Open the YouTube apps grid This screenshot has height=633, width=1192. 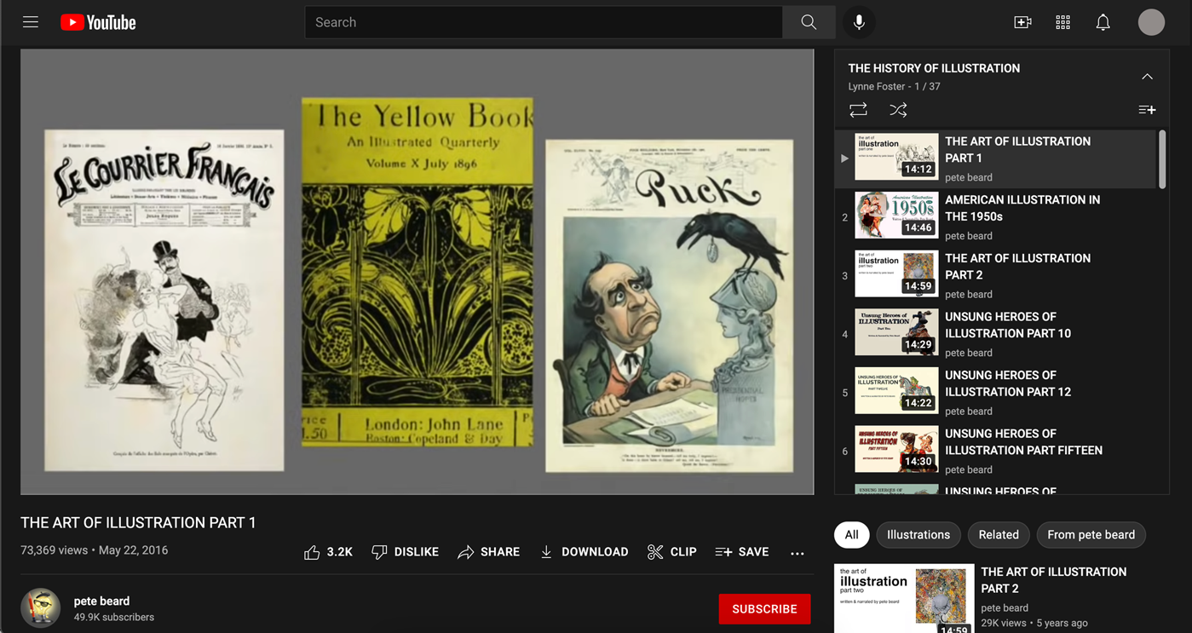(x=1062, y=22)
